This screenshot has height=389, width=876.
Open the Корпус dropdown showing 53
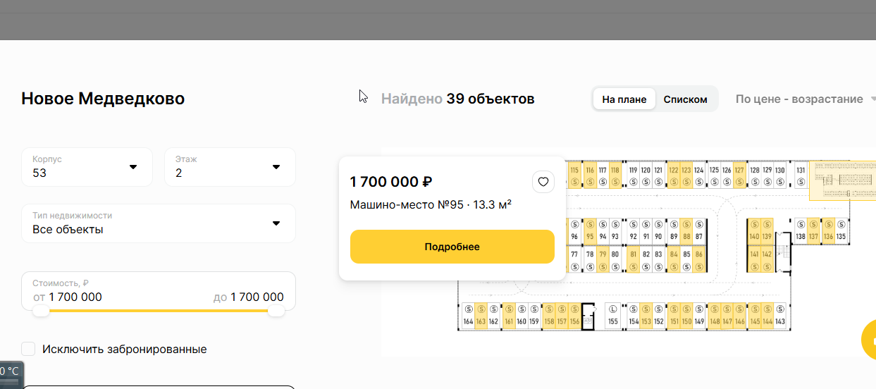tap(87, 167)
